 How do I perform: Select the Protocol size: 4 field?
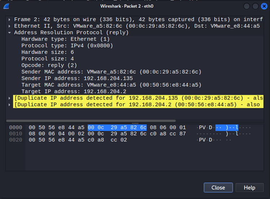coord(48,58)
